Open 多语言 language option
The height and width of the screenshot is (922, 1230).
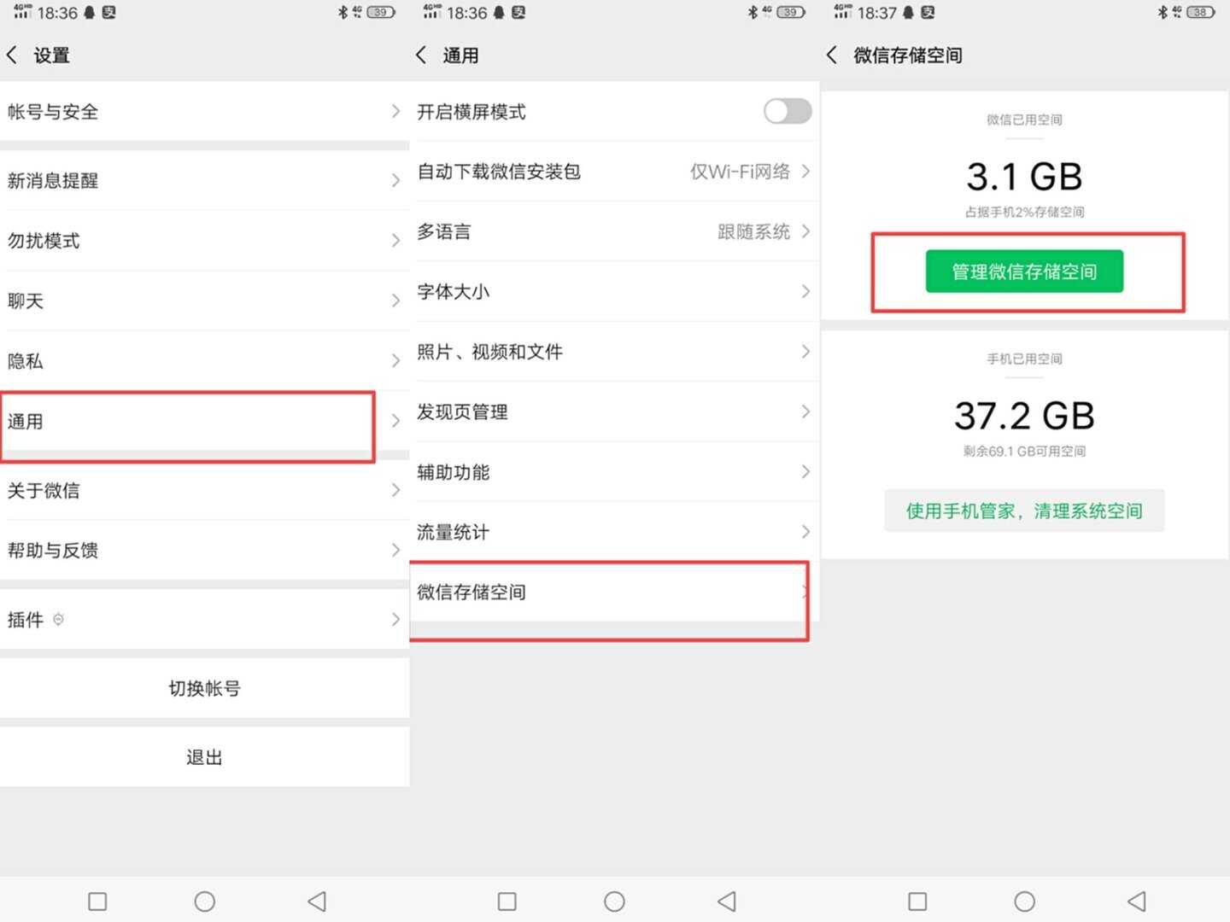point(615,231)
